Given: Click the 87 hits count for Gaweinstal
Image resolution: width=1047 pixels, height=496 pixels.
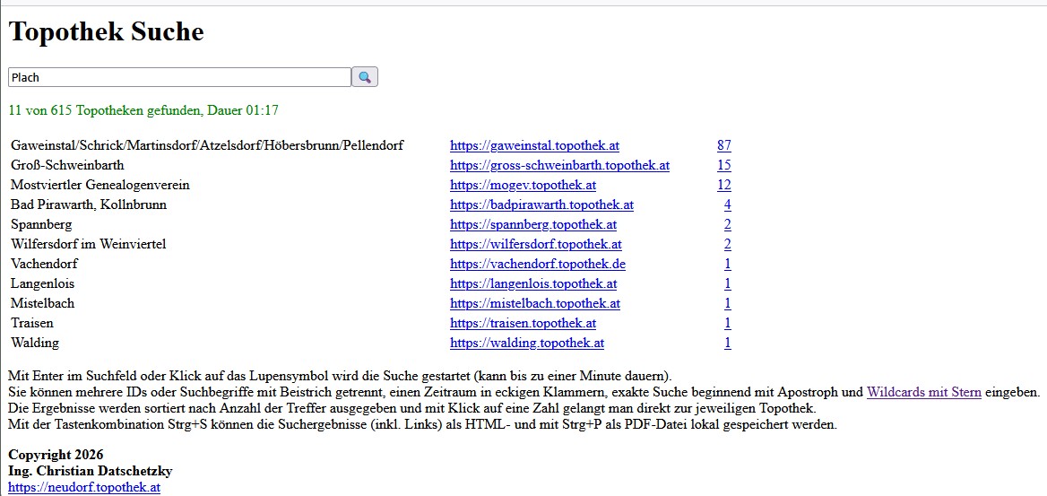Looking at the screenshot, I should [x=724, y=145].
